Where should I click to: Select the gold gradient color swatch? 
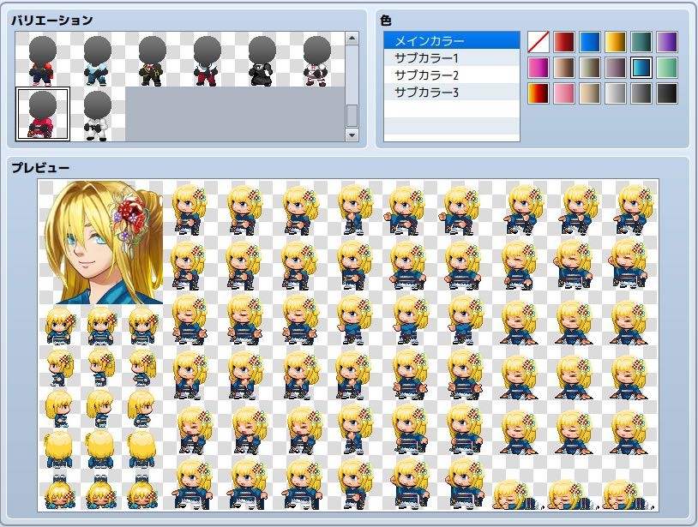point(617,39)
